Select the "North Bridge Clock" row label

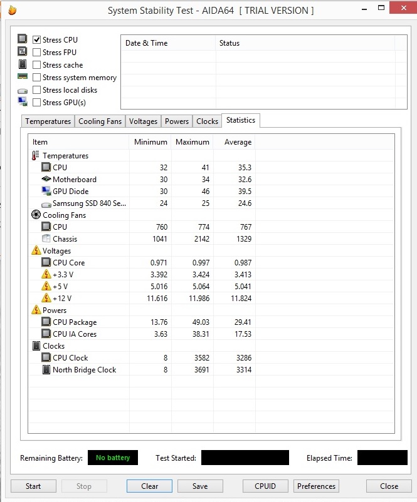tap(85, 370)
